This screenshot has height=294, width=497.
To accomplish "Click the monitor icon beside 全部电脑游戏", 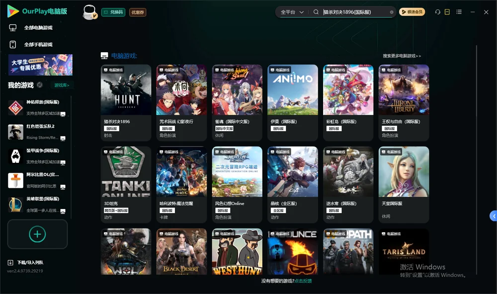I will coord(13,28).
